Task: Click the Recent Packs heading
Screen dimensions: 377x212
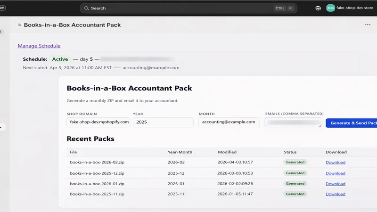Action: click(x=90, y=139)
